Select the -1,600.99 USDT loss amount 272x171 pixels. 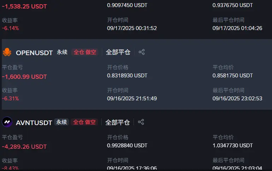[24, 77]
